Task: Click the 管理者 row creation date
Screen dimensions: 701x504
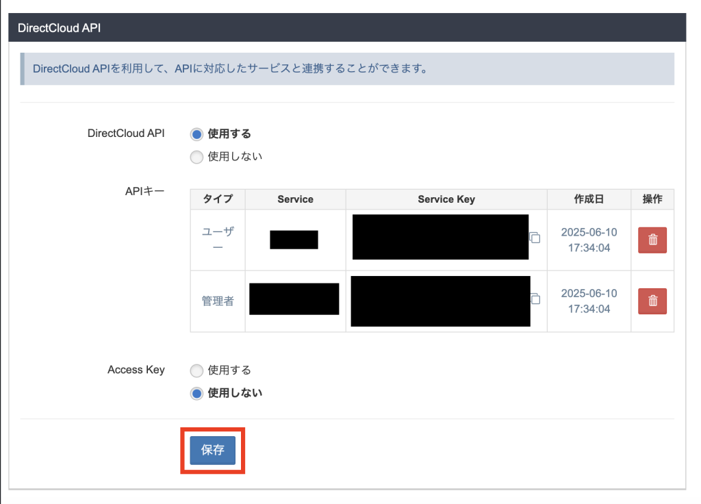Action: [x=589, y=301]
